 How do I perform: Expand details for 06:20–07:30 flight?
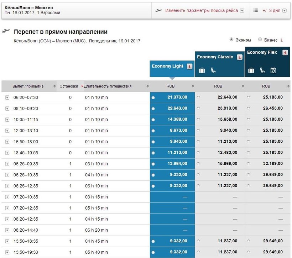(7, 98)
